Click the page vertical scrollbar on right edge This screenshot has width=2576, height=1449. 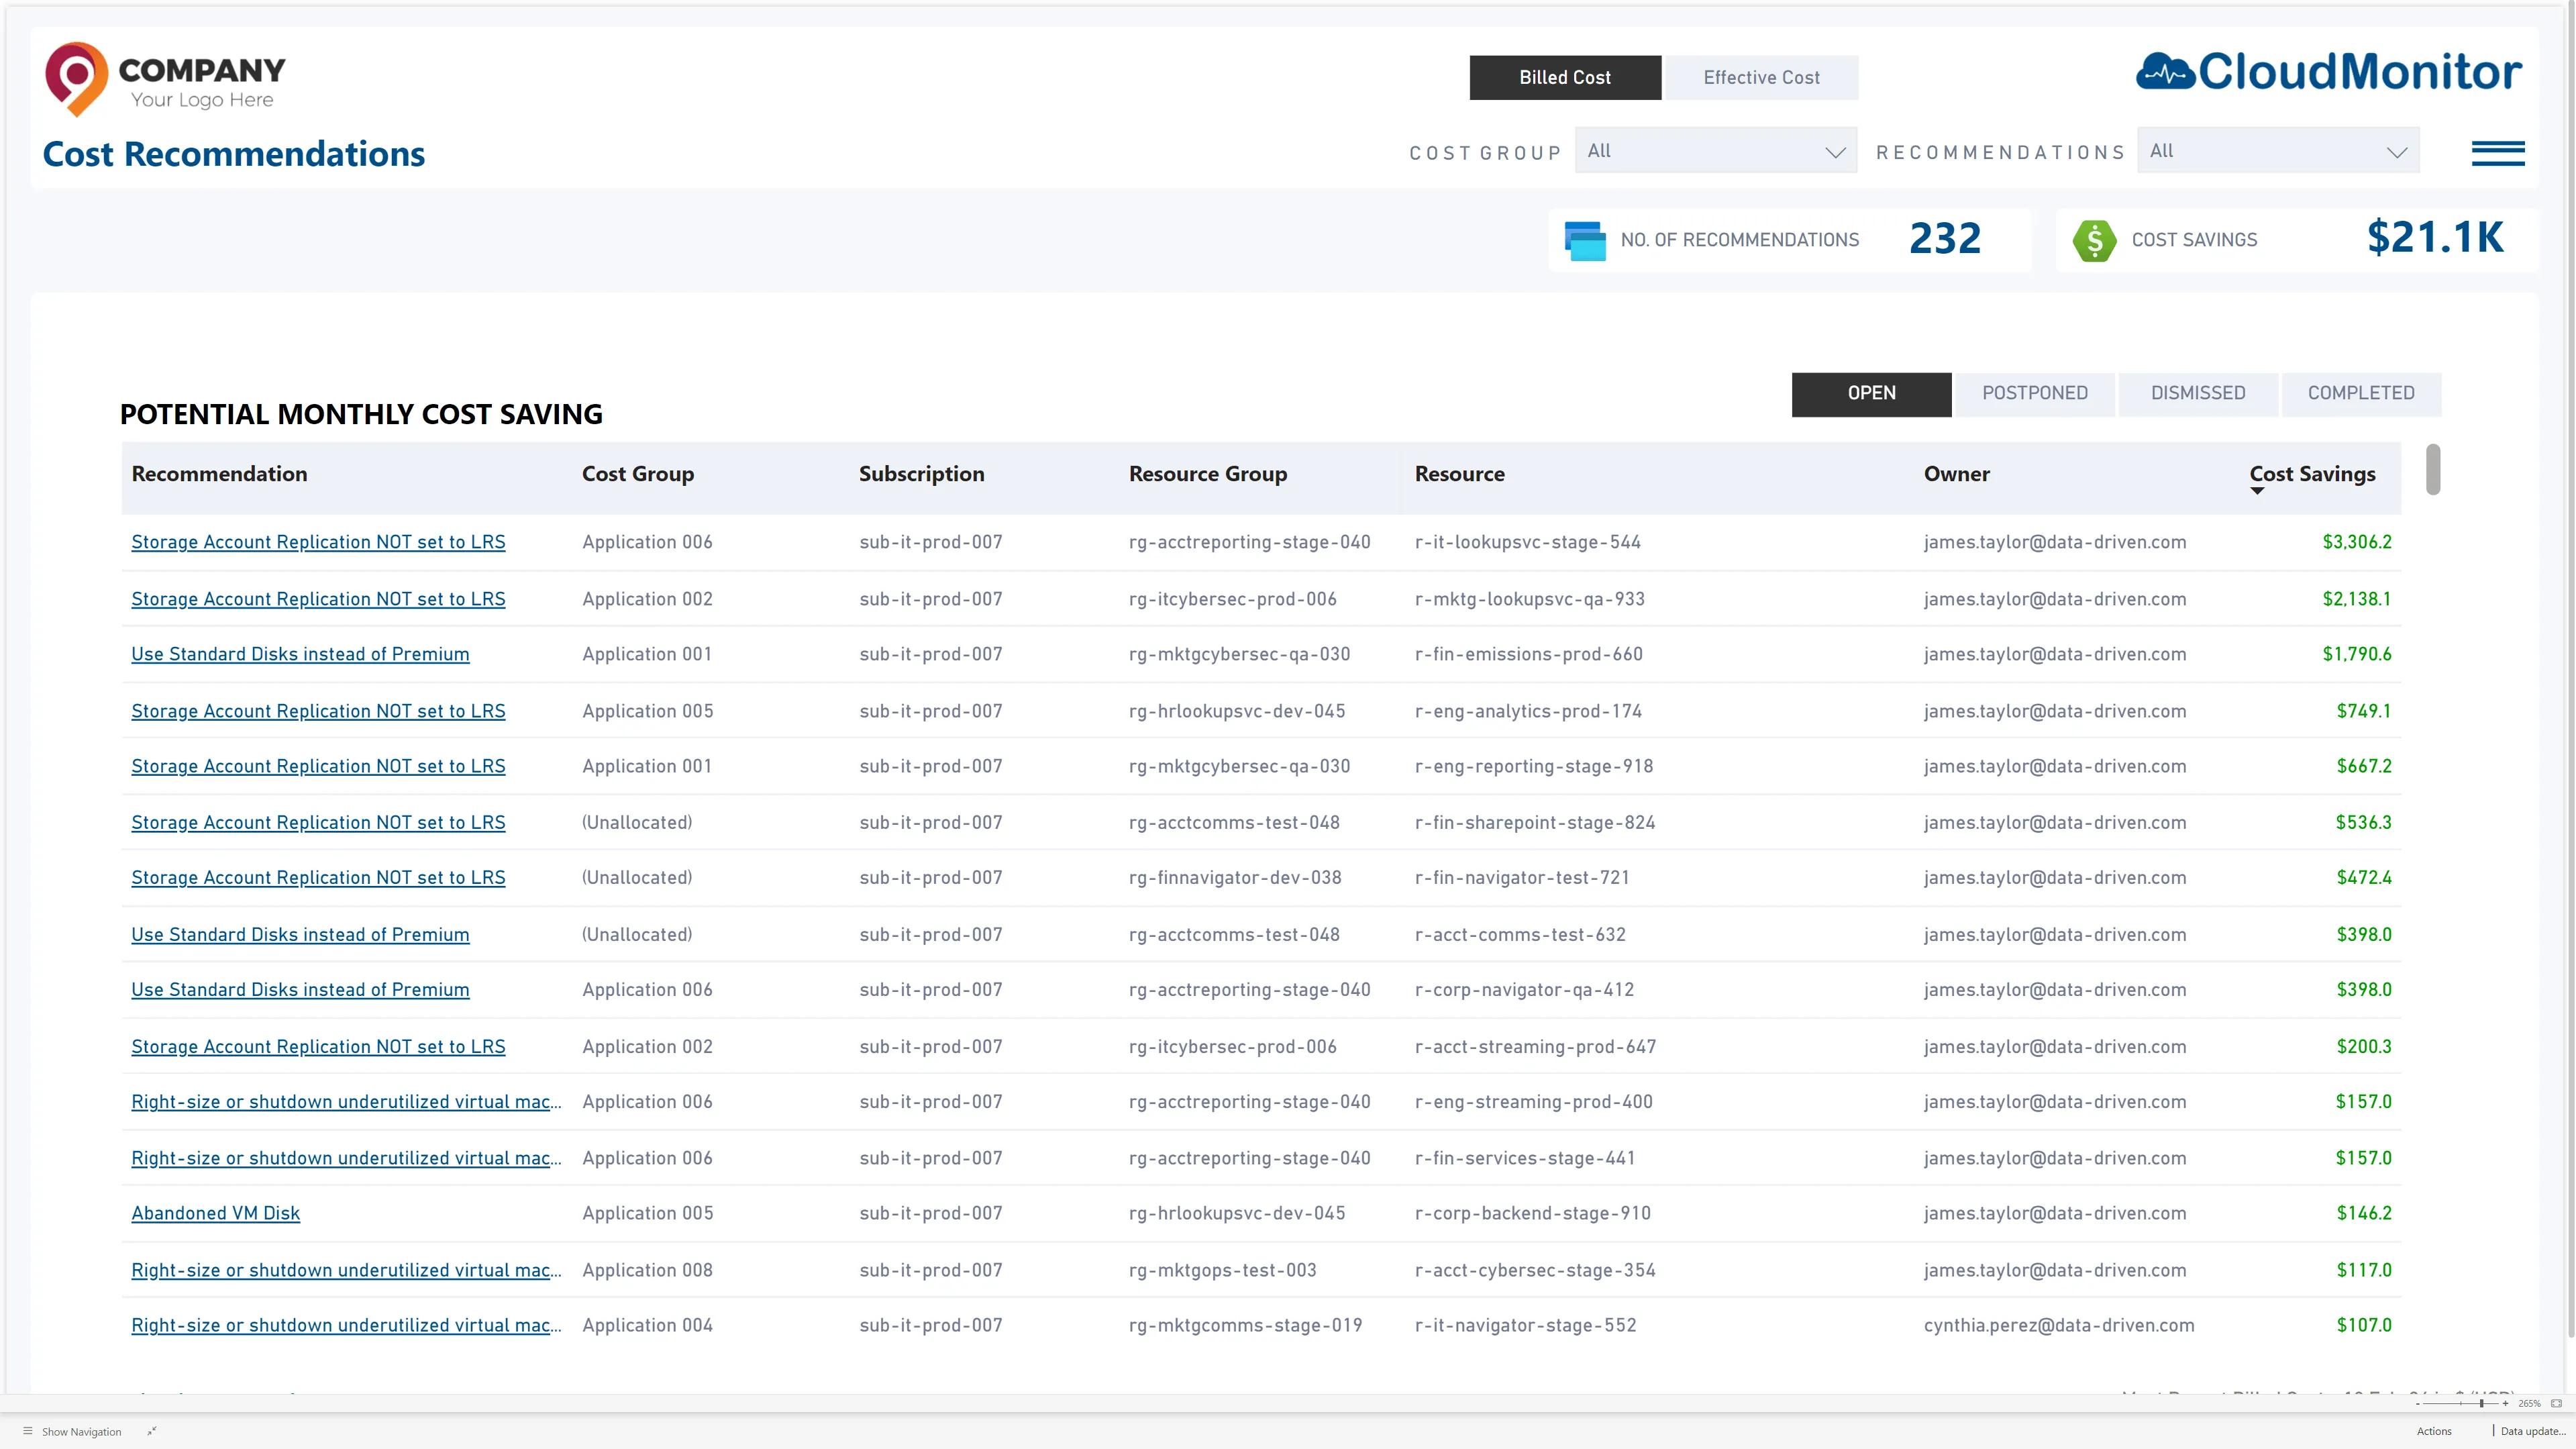click(x=2570, y=670)
